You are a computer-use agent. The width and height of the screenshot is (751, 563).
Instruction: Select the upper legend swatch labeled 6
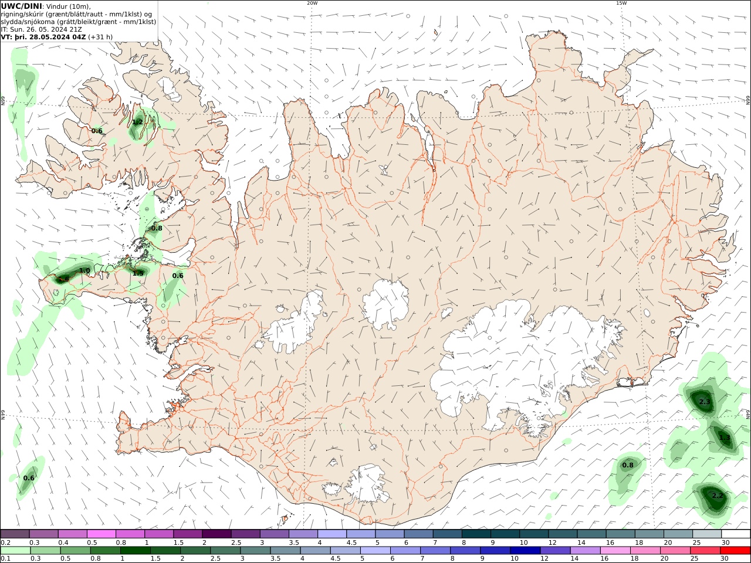coord(418,534)
